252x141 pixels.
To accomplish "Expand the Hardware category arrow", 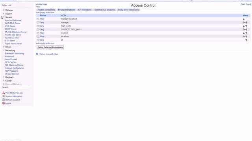I will [4, 77].
